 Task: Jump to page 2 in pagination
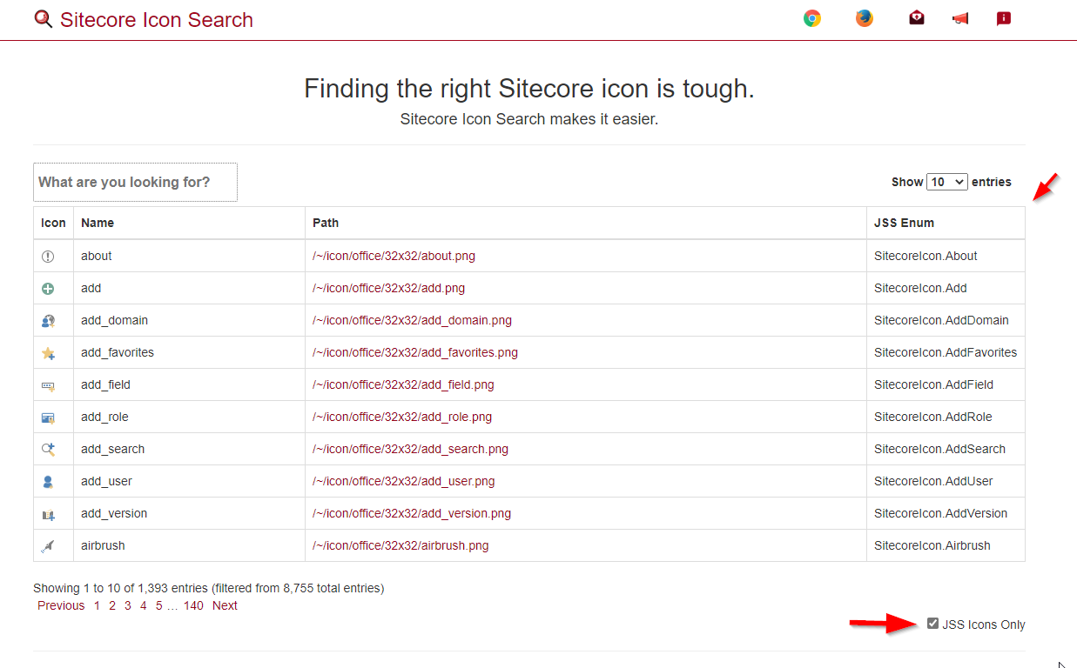click(x=112, y=605)
